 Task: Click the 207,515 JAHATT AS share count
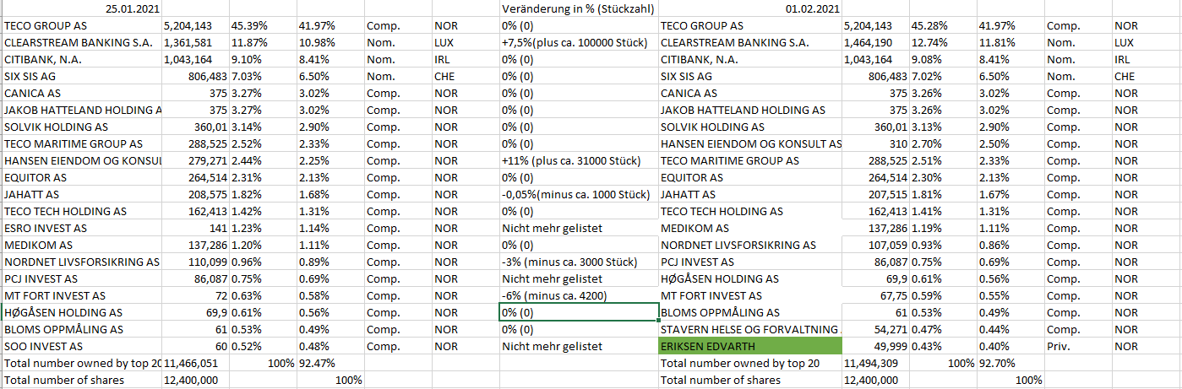coord(875,195)
